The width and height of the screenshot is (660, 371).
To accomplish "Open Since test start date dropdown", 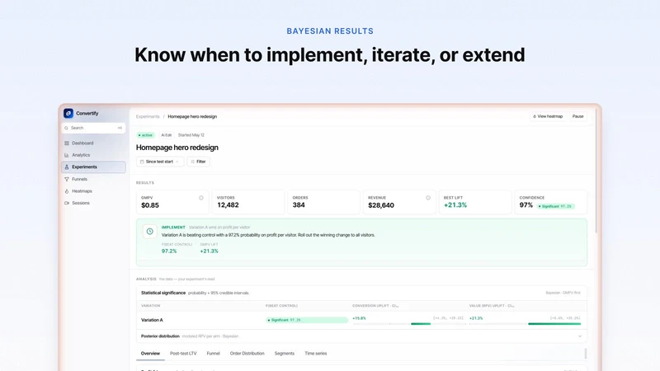I will (x=160, y=162).
